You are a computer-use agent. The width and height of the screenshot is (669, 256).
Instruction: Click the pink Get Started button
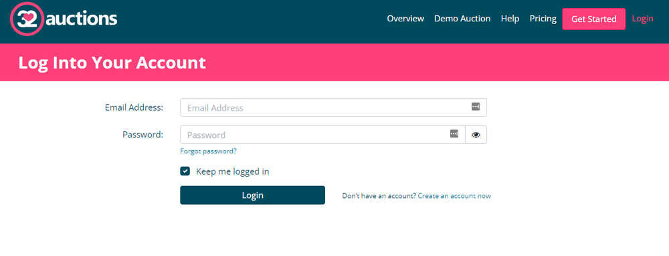pos(594,19)
